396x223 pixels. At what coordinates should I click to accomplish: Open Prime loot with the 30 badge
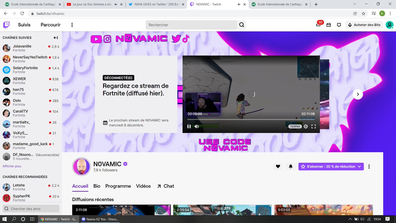coord(318,24)
